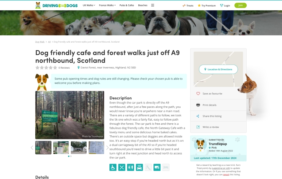Expand the France Walks dropdown

pyautogui.click(x=107, y=6)
